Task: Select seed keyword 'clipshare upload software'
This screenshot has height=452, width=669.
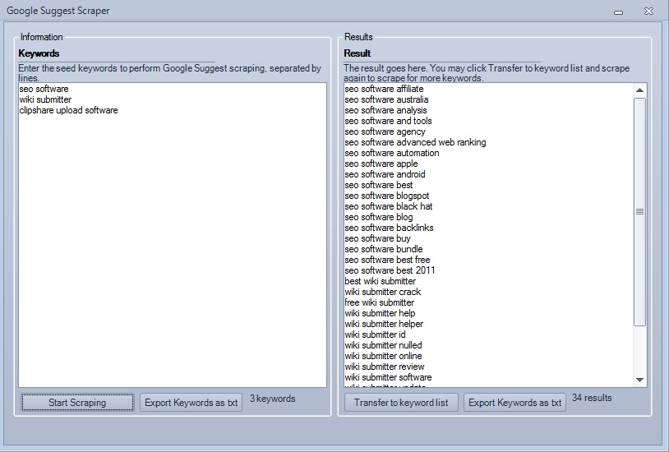Action: [x=68, y=110]
